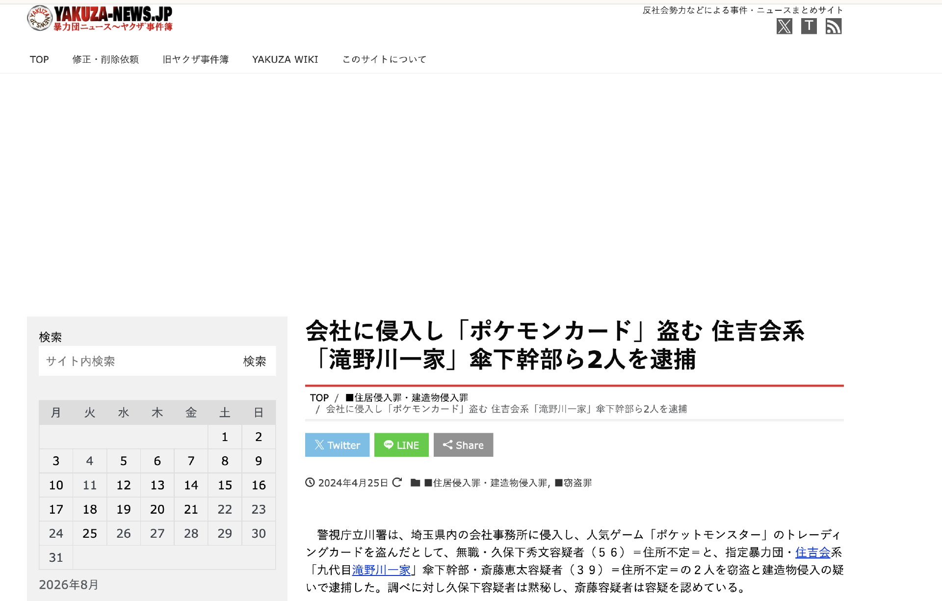Select calendar day 14

click(191, 485)
